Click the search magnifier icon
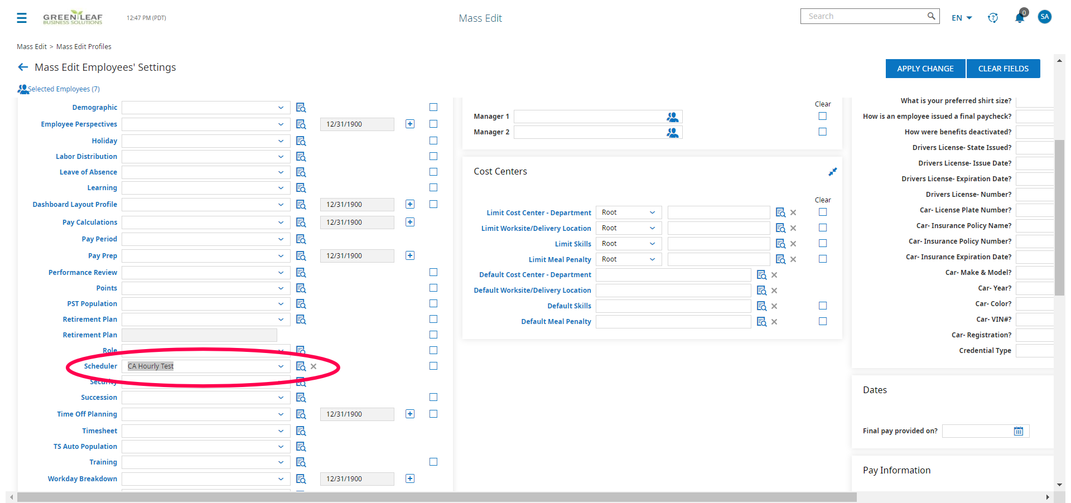 tap(931, 16)
